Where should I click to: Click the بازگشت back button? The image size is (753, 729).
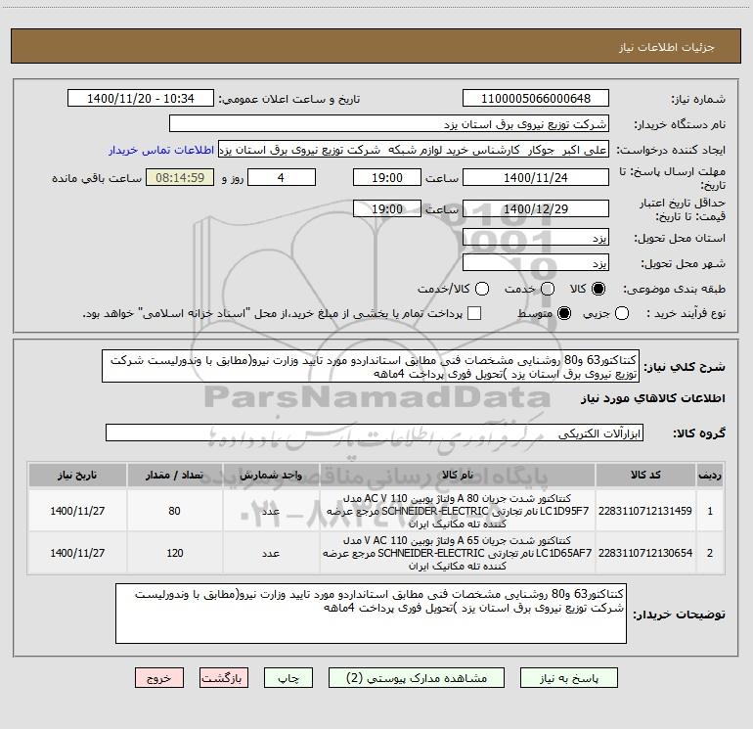(x=224, y=678)
